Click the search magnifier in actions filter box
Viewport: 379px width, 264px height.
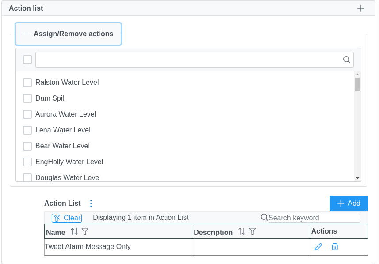pyautogui.click(x=347, y=60)
